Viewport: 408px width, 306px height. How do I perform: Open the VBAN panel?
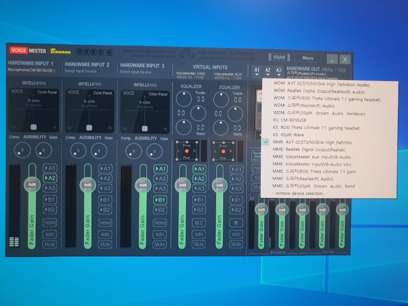(278, 57)
